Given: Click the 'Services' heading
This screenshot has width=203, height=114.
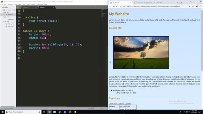Looking at the screenshot, I should pos(115,98).
